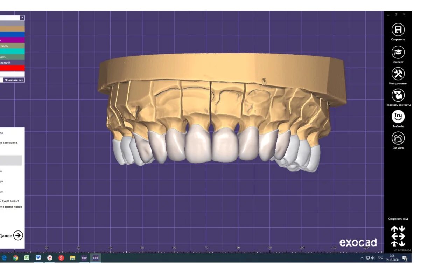Open File Explorer from the taskbar

(73, 258)
